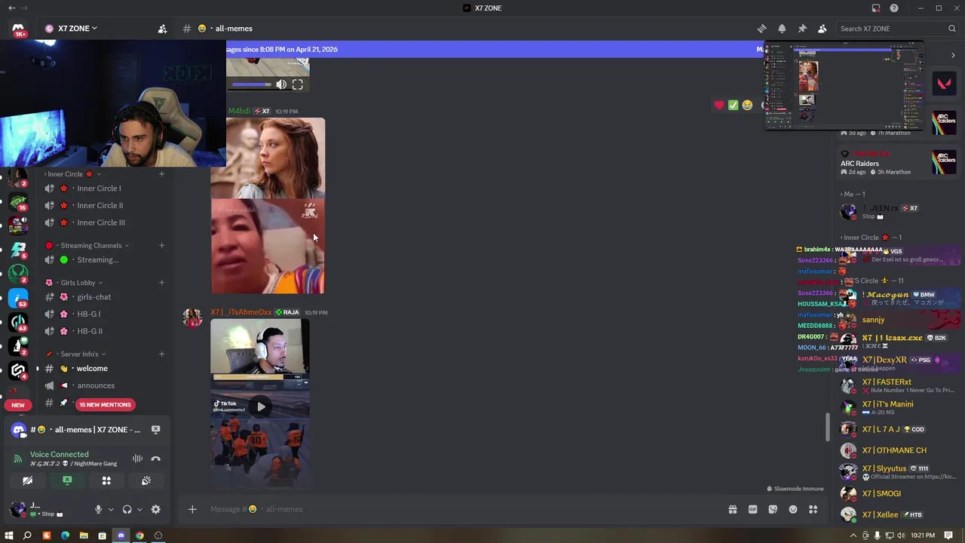
Task: Open User Settings gear
Action: (155, 510)
